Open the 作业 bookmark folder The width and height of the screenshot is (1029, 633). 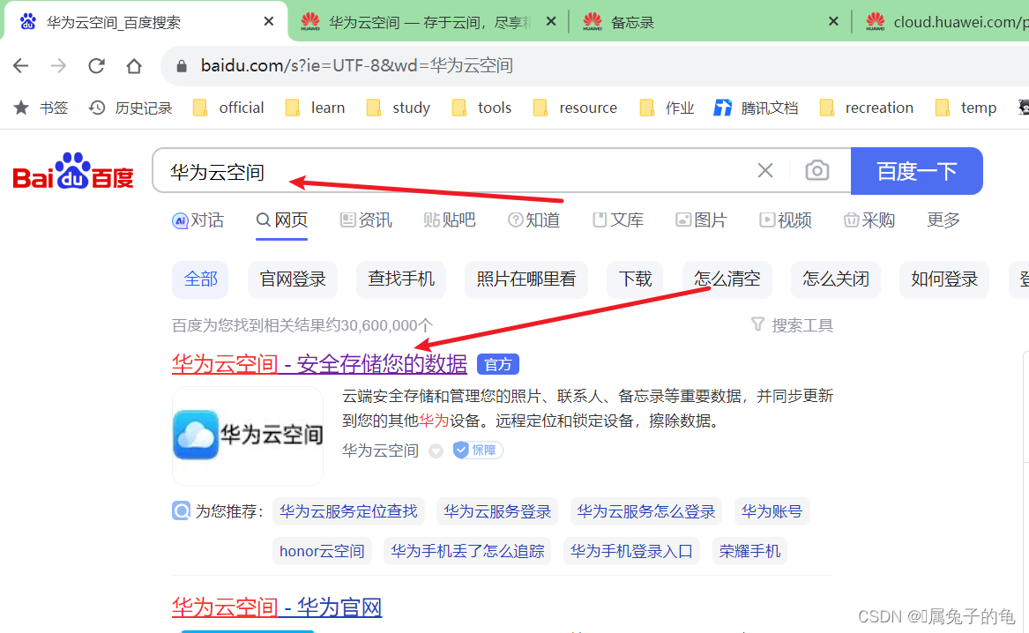(667, 108)
